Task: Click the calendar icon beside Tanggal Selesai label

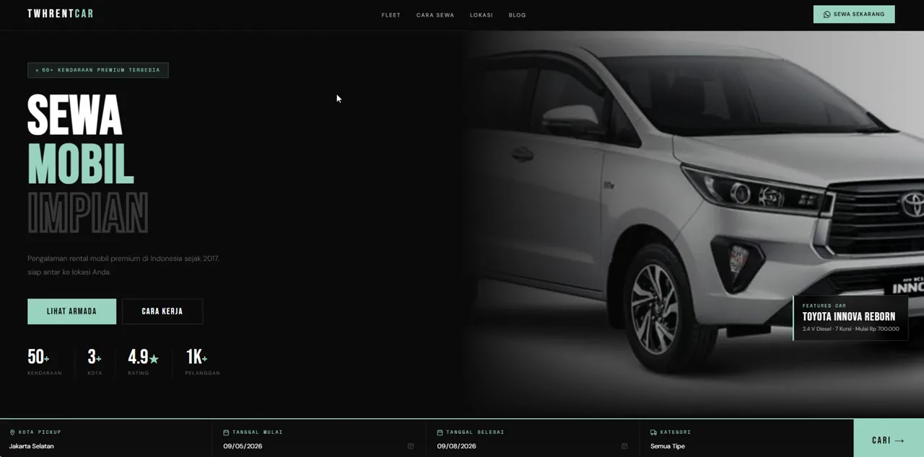Action: [440, 432]
